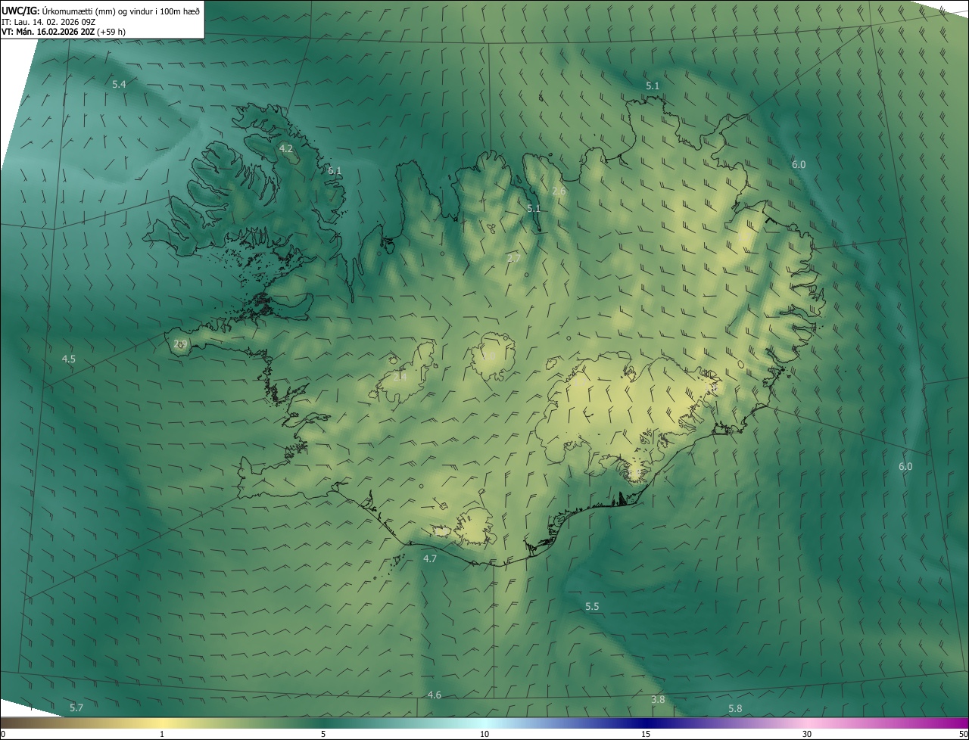Select the "10" tick on the color scale

click(484, 734)
